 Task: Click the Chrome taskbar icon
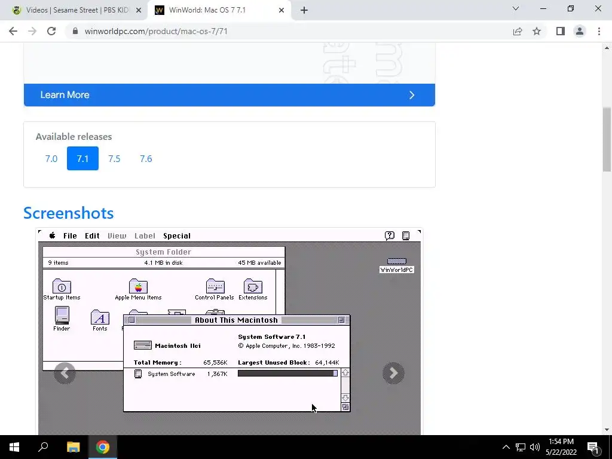(x=103, y=447)
